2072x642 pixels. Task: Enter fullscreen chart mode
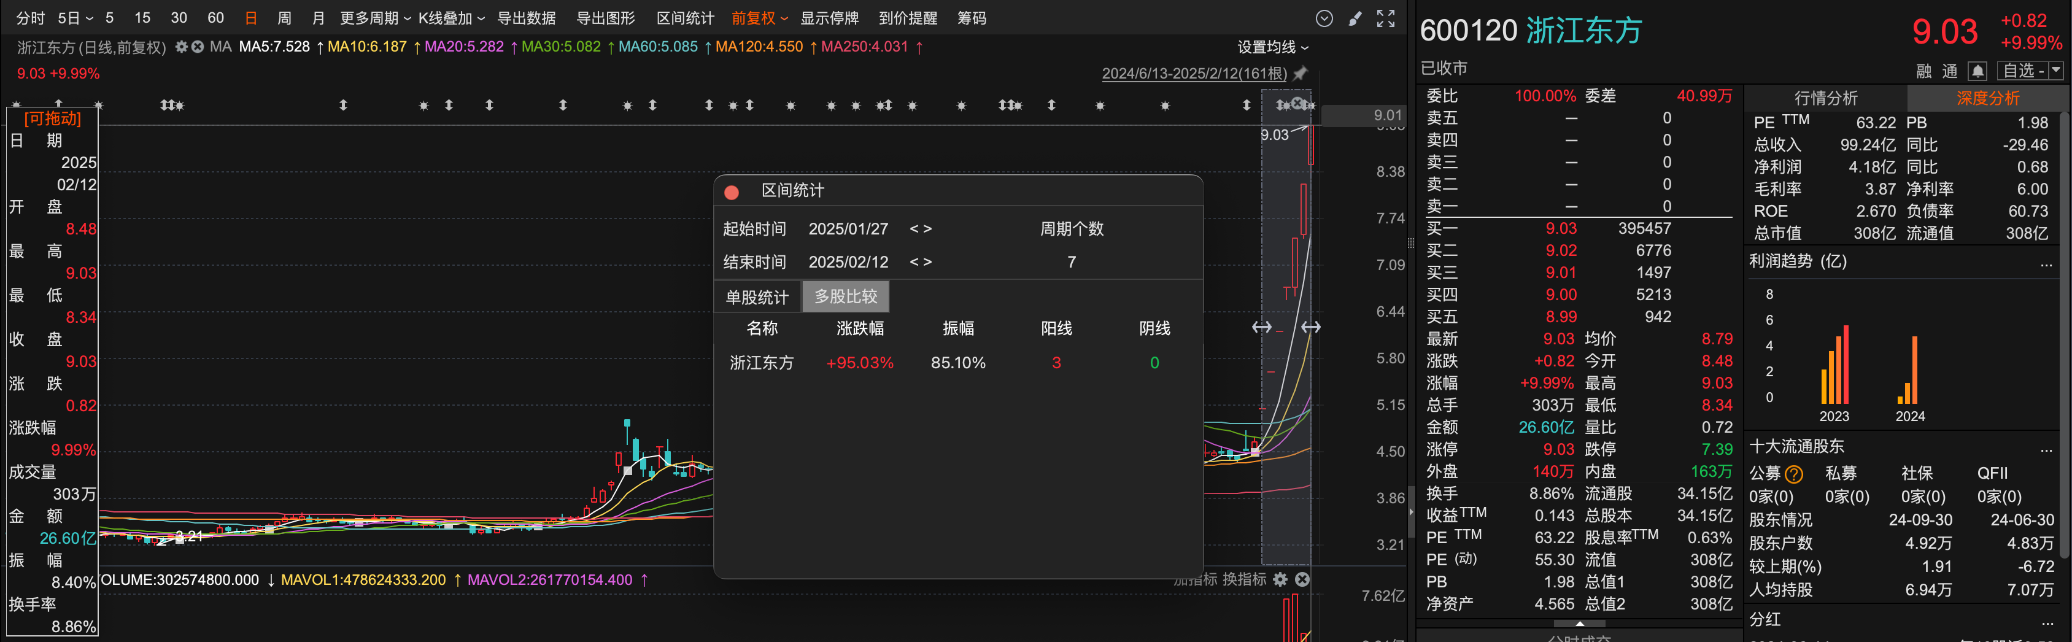[1386, 18]
